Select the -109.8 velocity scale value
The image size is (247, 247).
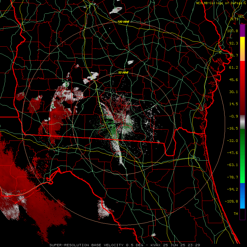coord(231,201)
